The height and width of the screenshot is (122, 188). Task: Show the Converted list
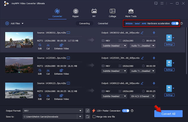point(103,24)
